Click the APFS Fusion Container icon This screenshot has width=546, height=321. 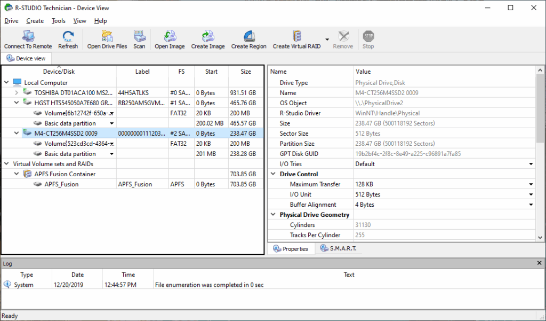27,174
